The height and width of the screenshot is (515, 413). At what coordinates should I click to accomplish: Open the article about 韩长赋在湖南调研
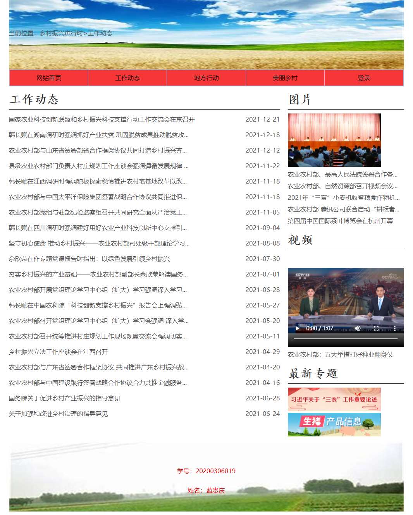pos(99,135)
